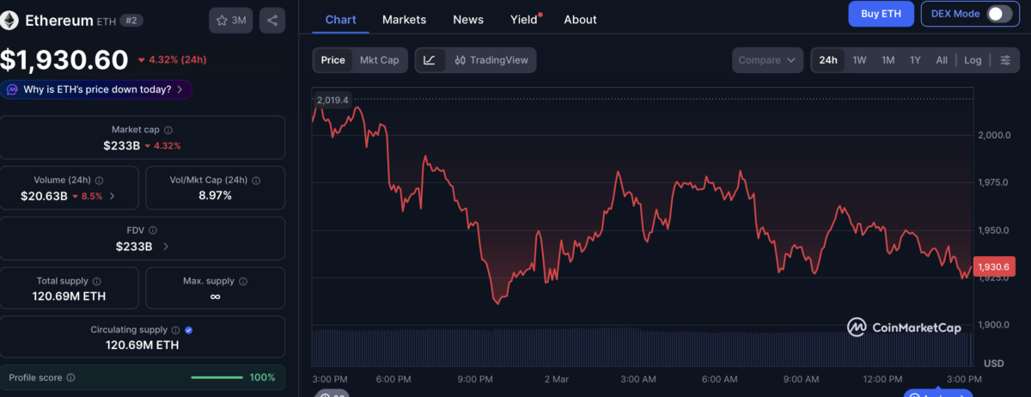
Task: Click the 2,019.4 chart high label
Action: click(x=332, y=100)
